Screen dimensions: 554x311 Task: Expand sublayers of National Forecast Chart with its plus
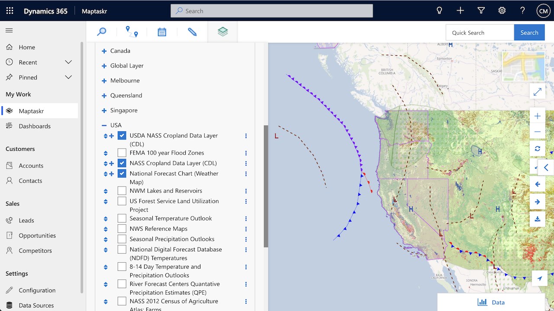pyautogui.click(x=112, y=174)
